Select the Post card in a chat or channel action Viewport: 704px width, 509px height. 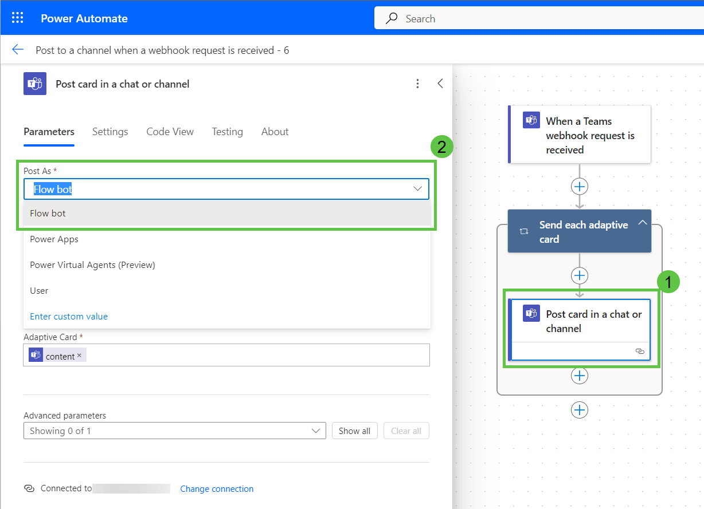tap(580, 330)
